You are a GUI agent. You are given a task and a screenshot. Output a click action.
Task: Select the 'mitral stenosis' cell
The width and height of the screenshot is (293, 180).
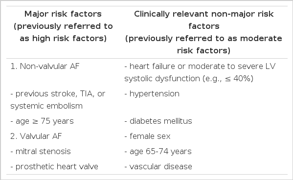coord(41,152)
